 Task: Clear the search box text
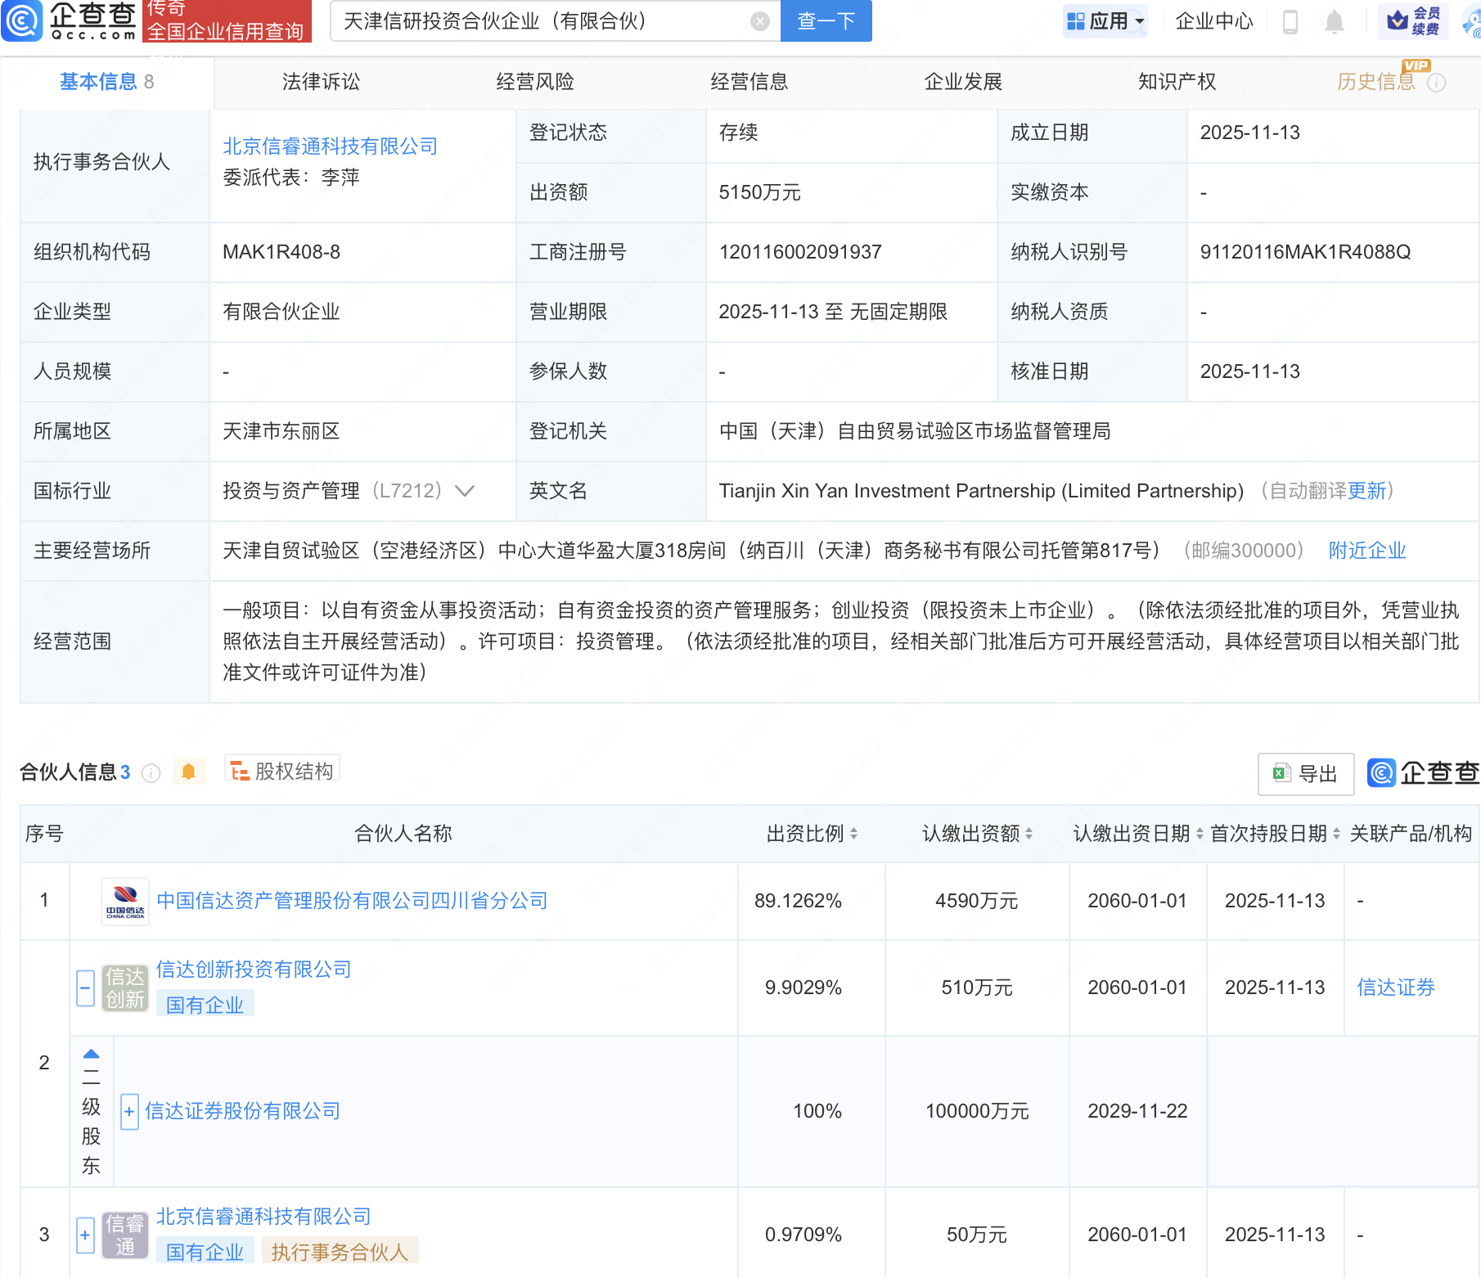(759, 21)
